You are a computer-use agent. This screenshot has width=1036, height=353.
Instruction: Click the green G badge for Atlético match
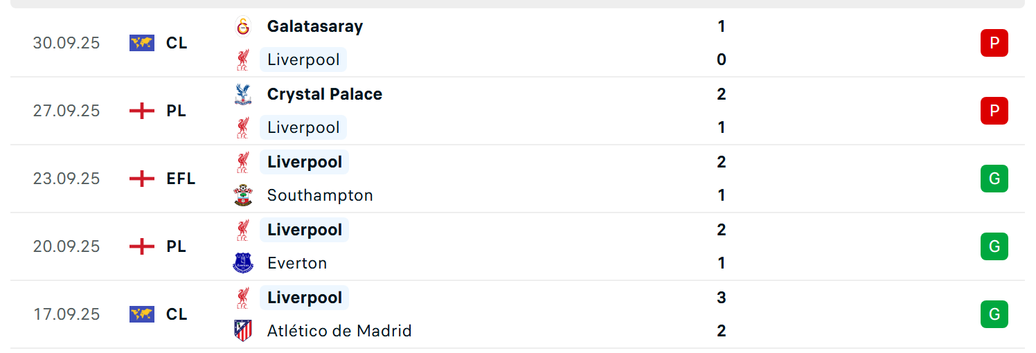point(994,314)
